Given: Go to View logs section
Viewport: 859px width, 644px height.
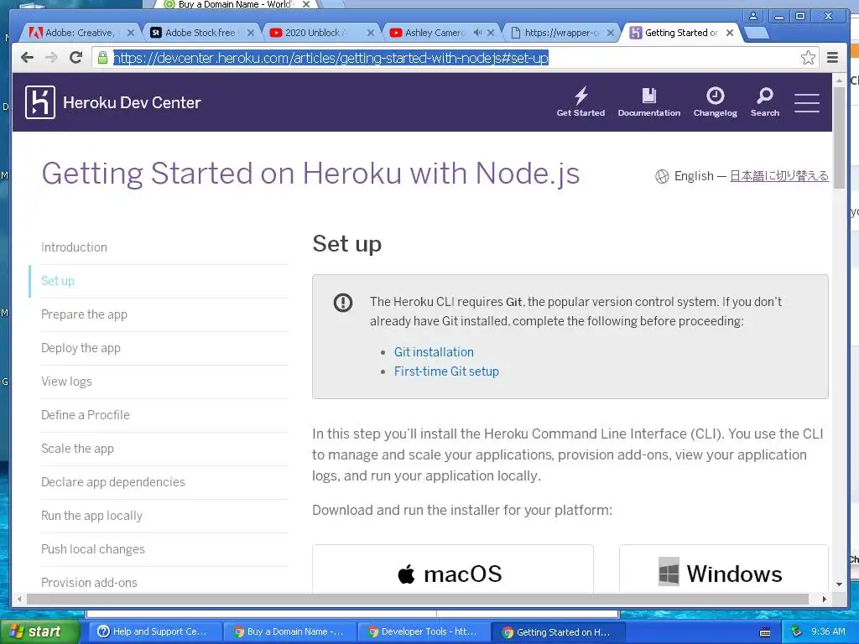Looking at the screenshot, I should (x=66, y=382).
